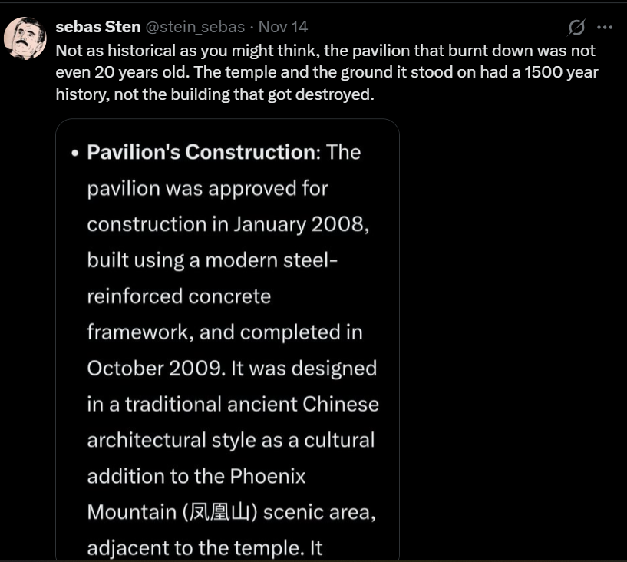This screenshot has height=562, width=627.
Task: Open the Grok explain-post icon
Action: click(576, 28)
